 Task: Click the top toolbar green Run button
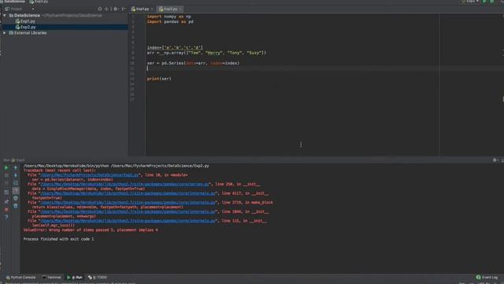(485, 2)
